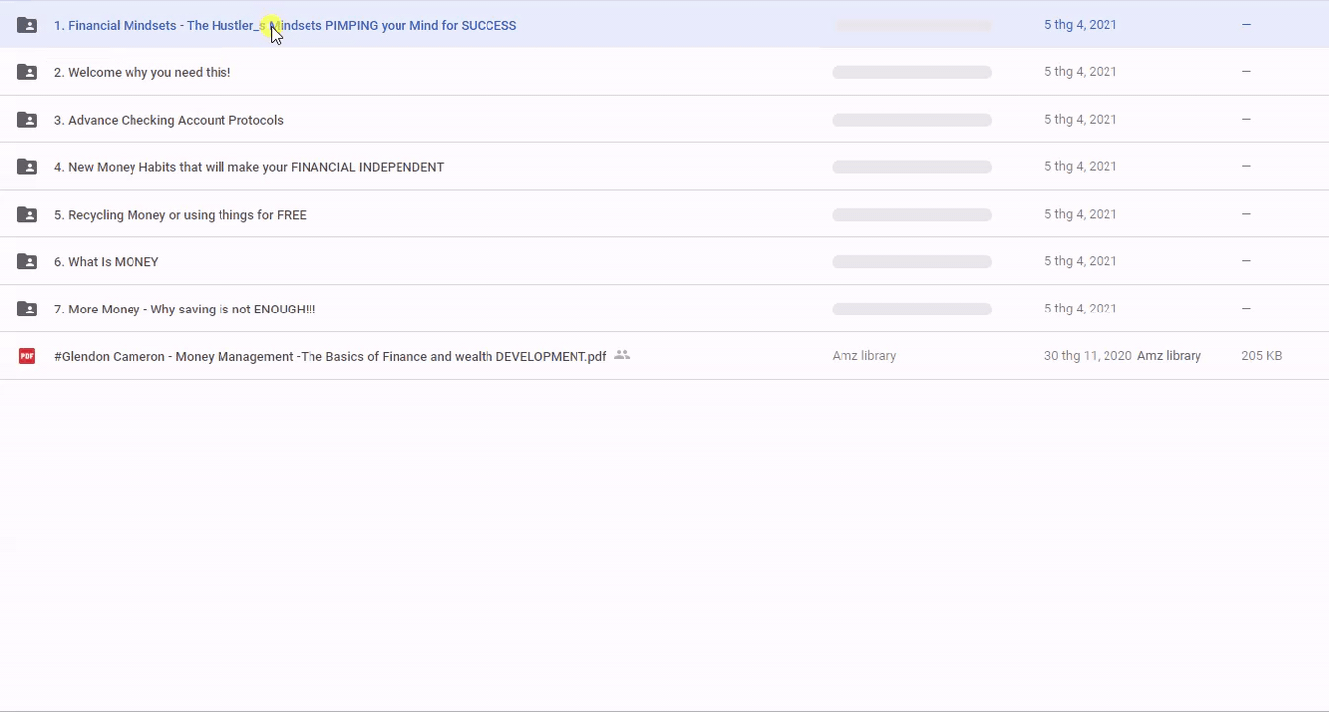The height and width of the screenshot is (712, 1329).
Task: Click folder icon for Recycling Money
Action: [27, 215]
